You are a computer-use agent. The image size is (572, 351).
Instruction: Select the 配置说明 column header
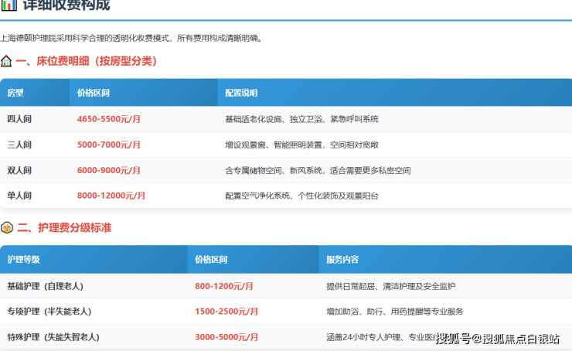[x=241, y=93]
